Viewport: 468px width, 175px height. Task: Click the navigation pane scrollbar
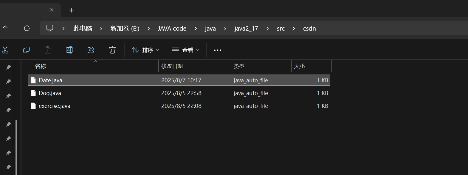click(16, 147)
